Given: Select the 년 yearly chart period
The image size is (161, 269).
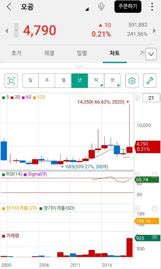Looking at the screenshot, I should 80,80.
